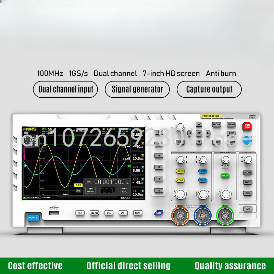Click the up arrow navigation key
This screenshot has width=274, height=274.
point(199,124)
